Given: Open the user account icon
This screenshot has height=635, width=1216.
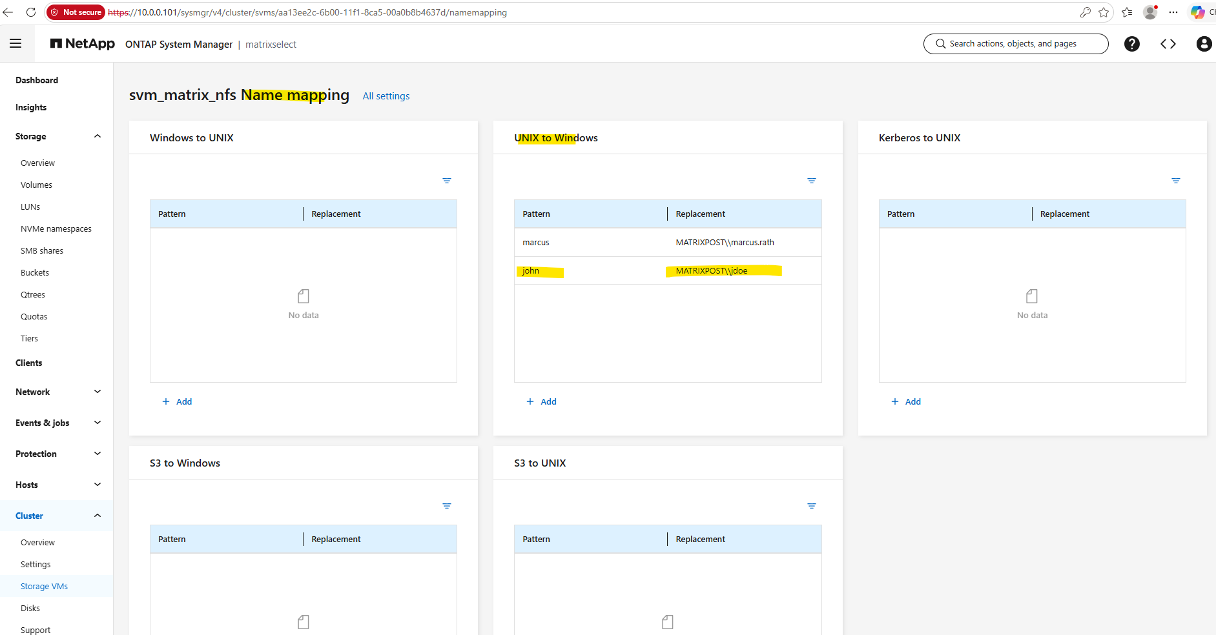Looking at the screenshot, I should [1204, 44].
